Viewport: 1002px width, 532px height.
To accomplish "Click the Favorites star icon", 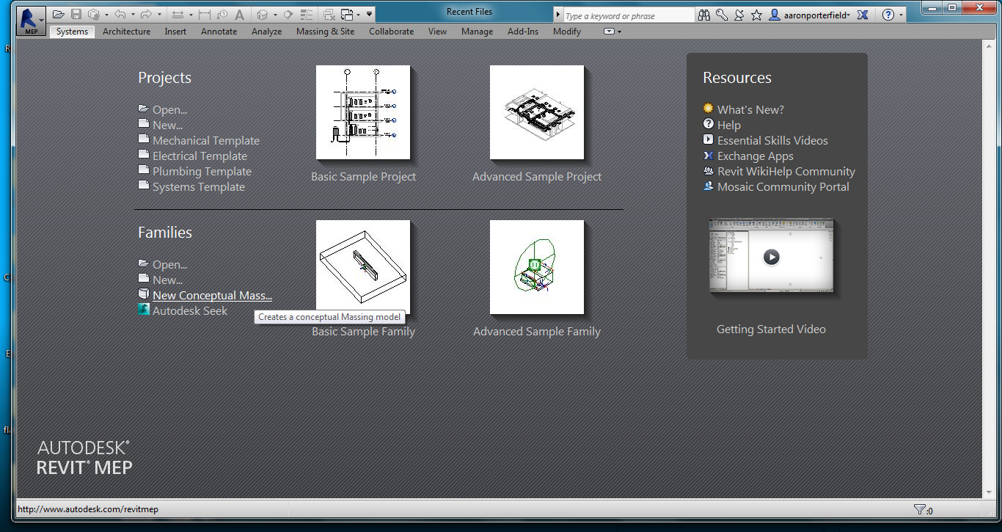I will (756, 15).
